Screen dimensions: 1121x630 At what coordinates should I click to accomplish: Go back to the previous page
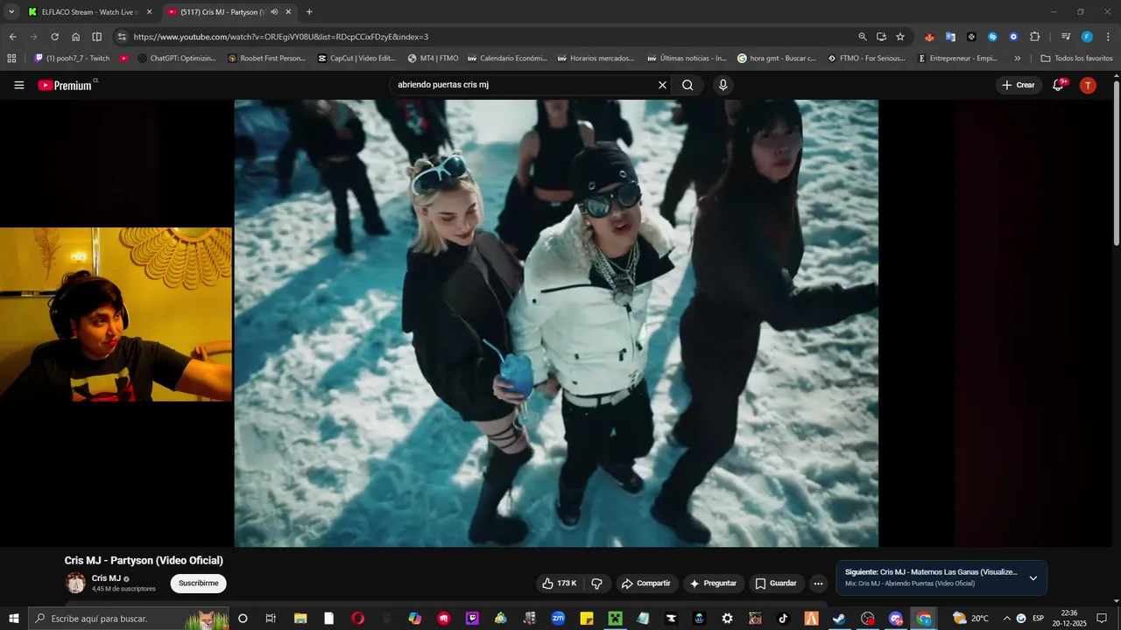tap(12, 37)
